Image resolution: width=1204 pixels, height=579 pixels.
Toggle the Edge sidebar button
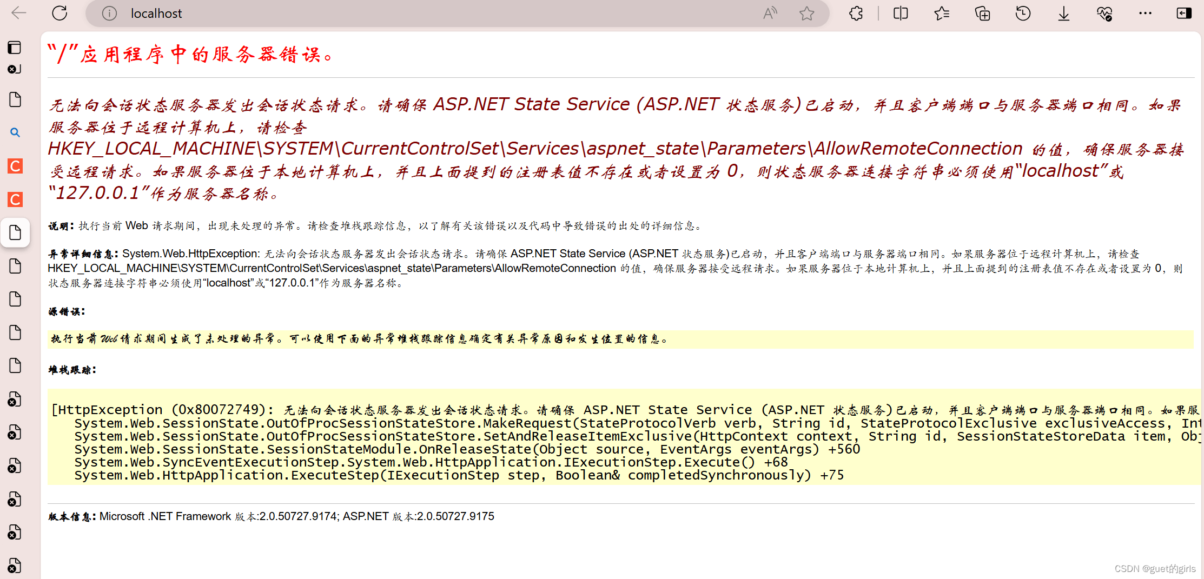click(x=1184, y=14)
